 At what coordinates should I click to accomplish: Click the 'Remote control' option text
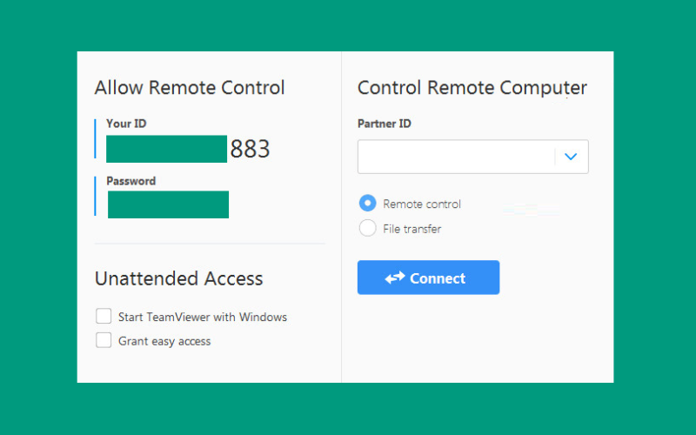click(422, 204)
